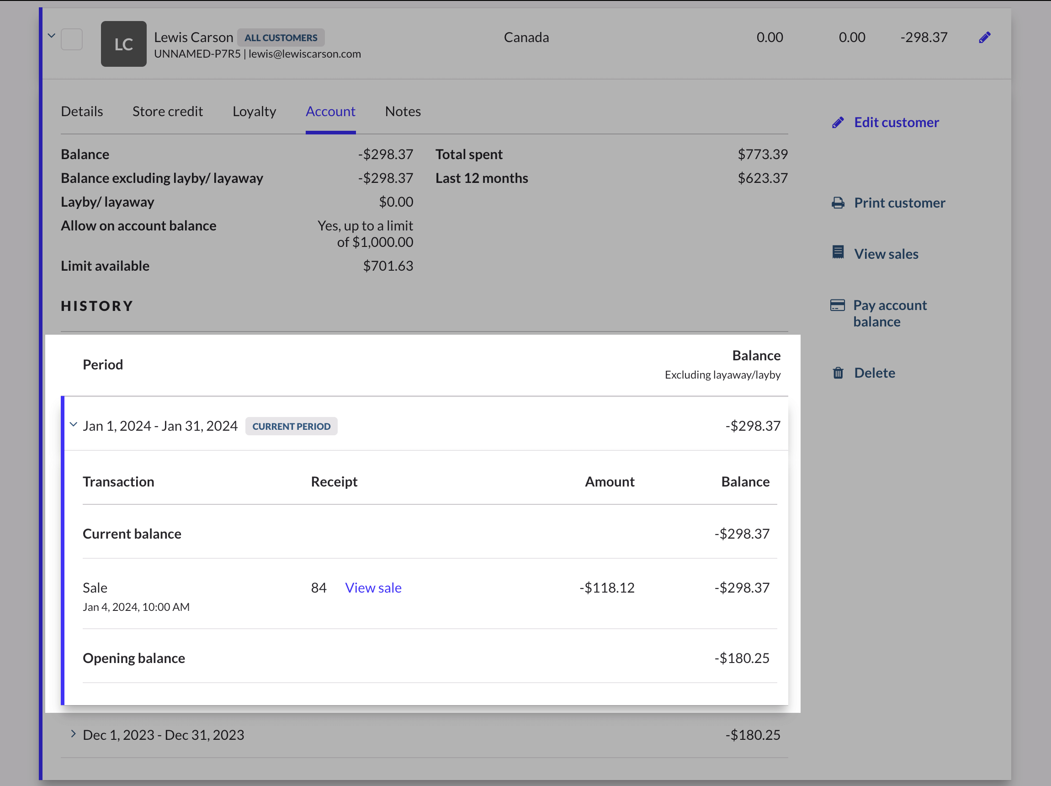Click the LC avatar thumbnail
This screenshot has width=1051, height=786.
coord(123,44)
